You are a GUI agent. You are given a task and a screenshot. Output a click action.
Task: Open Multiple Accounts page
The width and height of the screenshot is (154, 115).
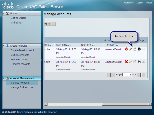20,55
